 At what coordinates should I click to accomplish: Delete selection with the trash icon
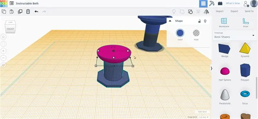28,12
